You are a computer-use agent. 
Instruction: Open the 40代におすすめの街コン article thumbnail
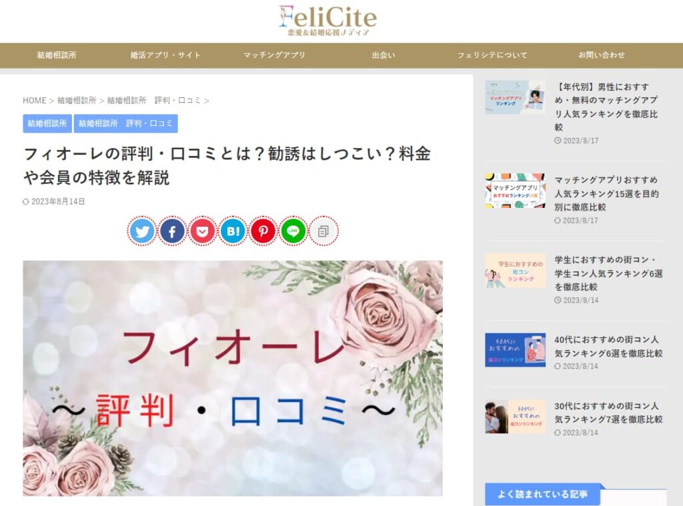tap(516, 350)
